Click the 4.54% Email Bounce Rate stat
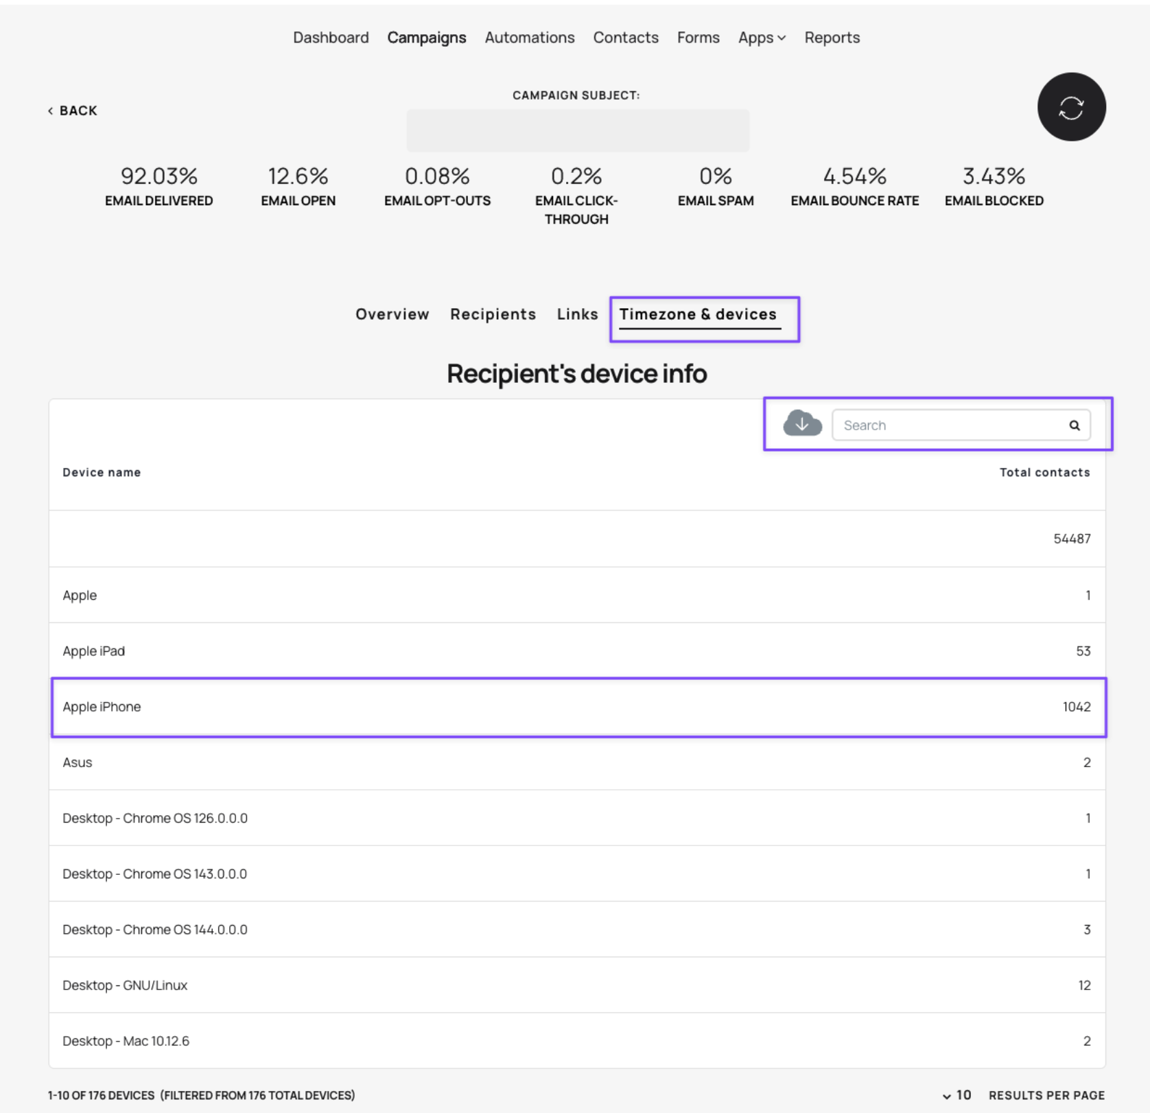Screen dimensions: 1150x1113 [855, 187]
